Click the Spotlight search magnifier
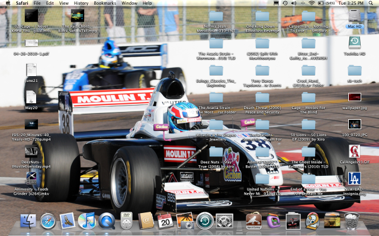This screenshot has width=379, height=236. coord(371,3)
